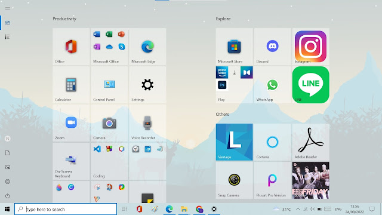Open the taskbar clock and date

(355, 209)
